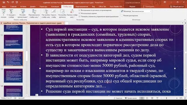Image resolution: width=187 pixels, height=105 pixels.
Task: Close the судебная система России document tab
Action: (63, 23)
